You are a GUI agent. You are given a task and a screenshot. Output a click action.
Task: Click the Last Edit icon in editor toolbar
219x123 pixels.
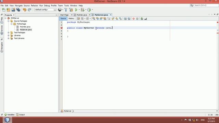pyautogui.click(x=78, y=18)
